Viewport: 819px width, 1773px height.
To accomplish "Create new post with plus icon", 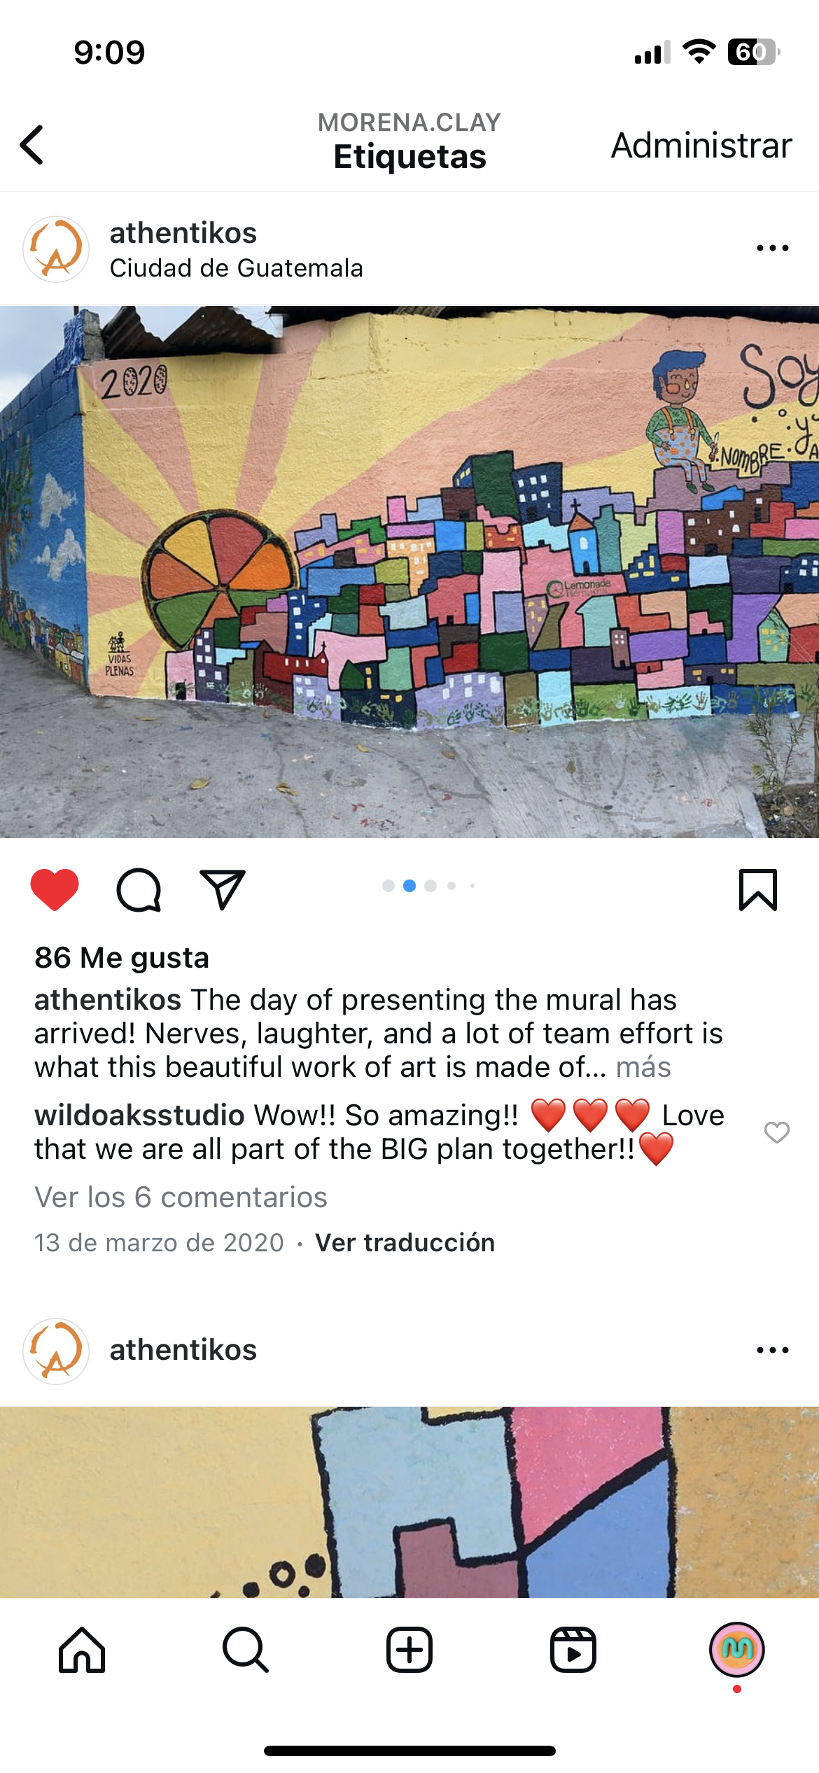I will [409, 1650].
